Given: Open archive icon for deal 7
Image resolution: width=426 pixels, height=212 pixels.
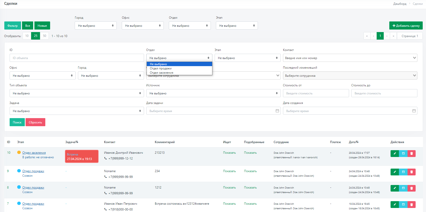Looking at the screenshot, I should pyautogui.click(x=403, y=204).
